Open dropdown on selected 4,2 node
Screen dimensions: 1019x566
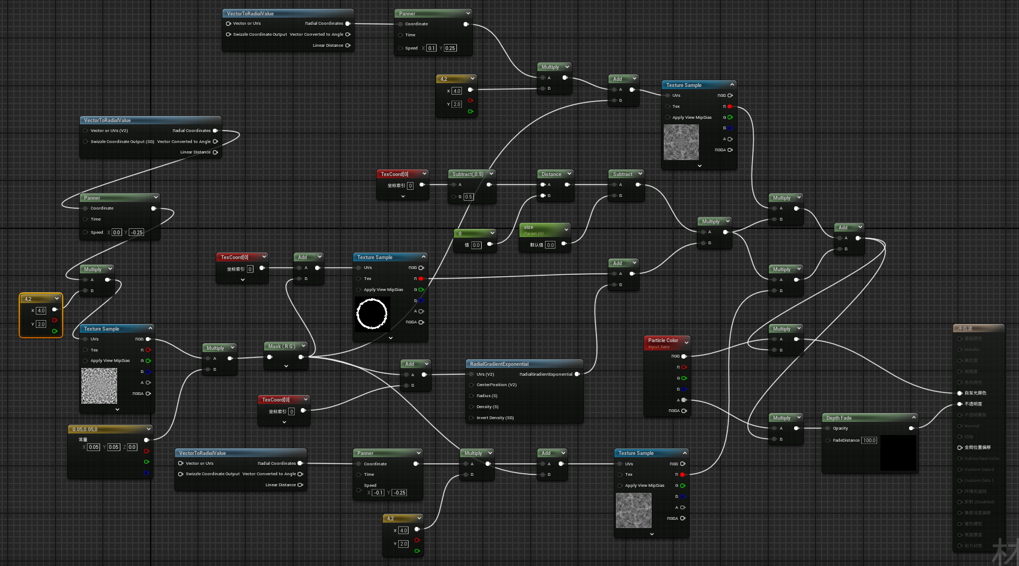point(57,299)
